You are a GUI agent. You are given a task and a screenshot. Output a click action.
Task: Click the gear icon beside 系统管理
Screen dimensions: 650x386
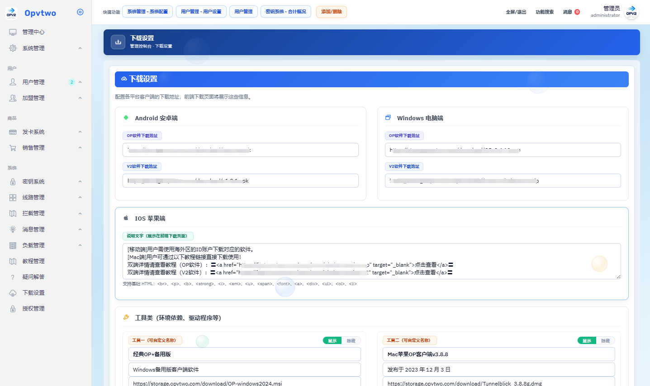point(13,48)
